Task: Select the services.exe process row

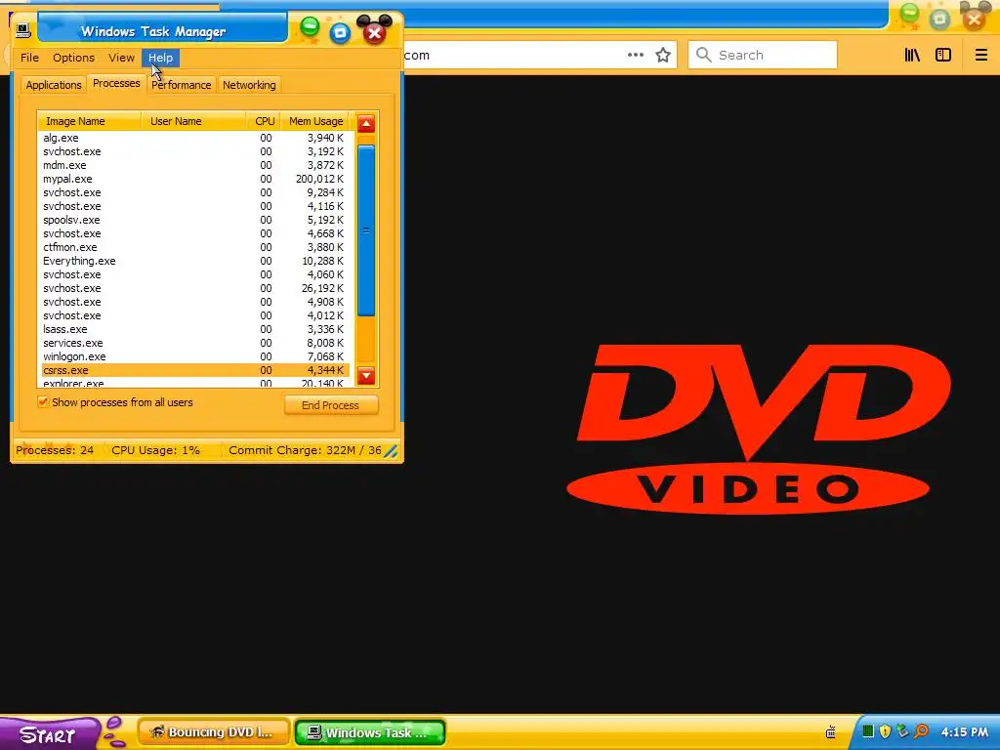Action: coord(193,343)
